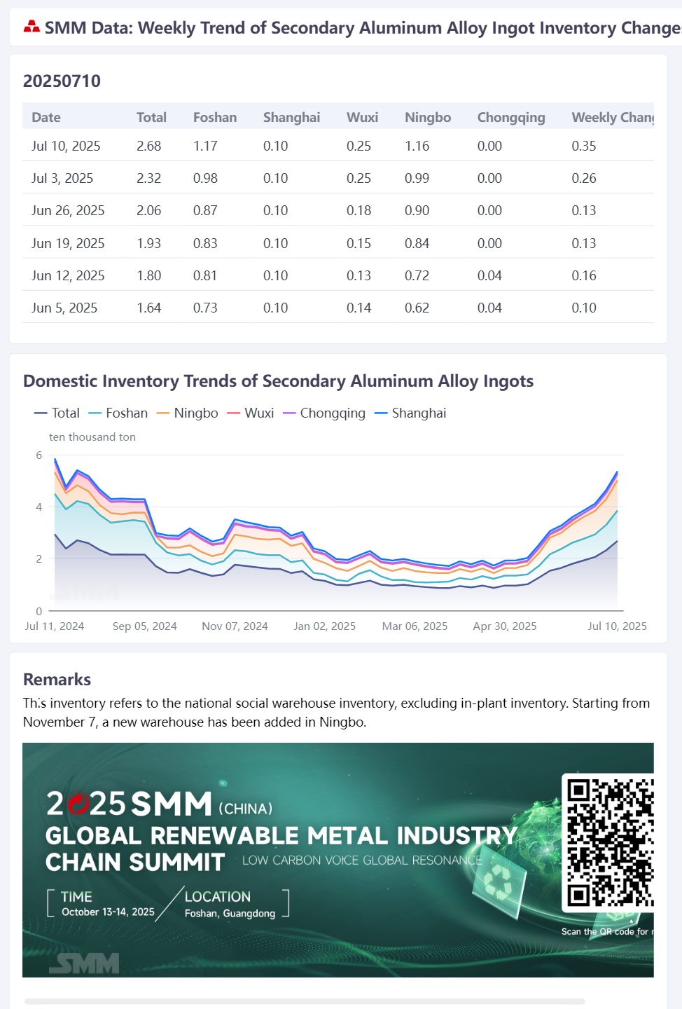Toggle the Ningbo series in chart legend
Screen dimensions: 682x1009
coord(187,413)
